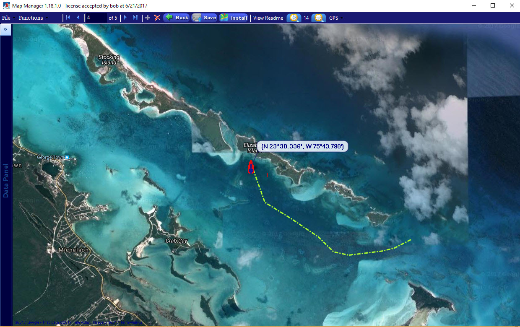The height and width of the screenshot is (327, 520).
Task: Click the Crab Cay map label
Action: click(x=177, y=241)
